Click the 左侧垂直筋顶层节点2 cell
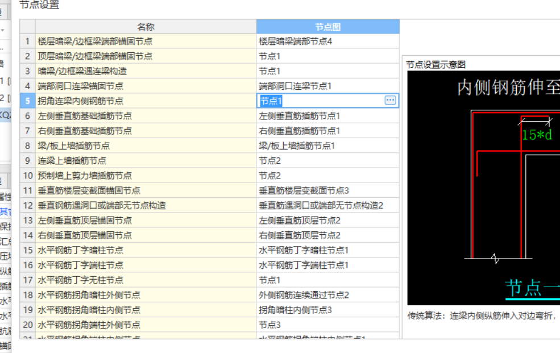The width and height of the screenshot is (560, 353). coord(327,221)
